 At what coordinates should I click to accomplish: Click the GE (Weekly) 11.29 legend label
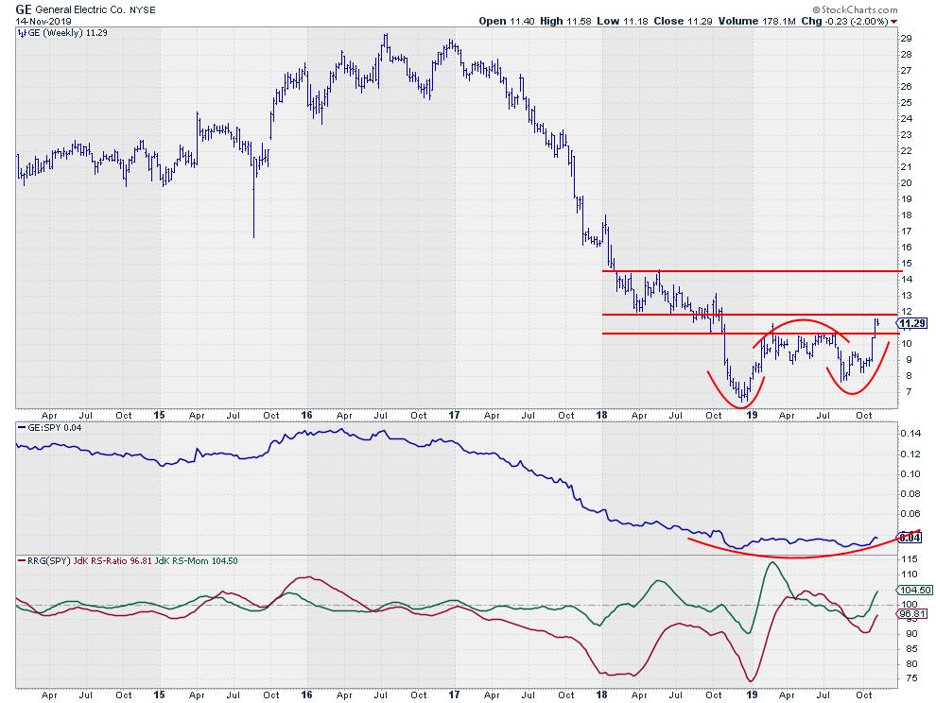[x=67, y=33]
